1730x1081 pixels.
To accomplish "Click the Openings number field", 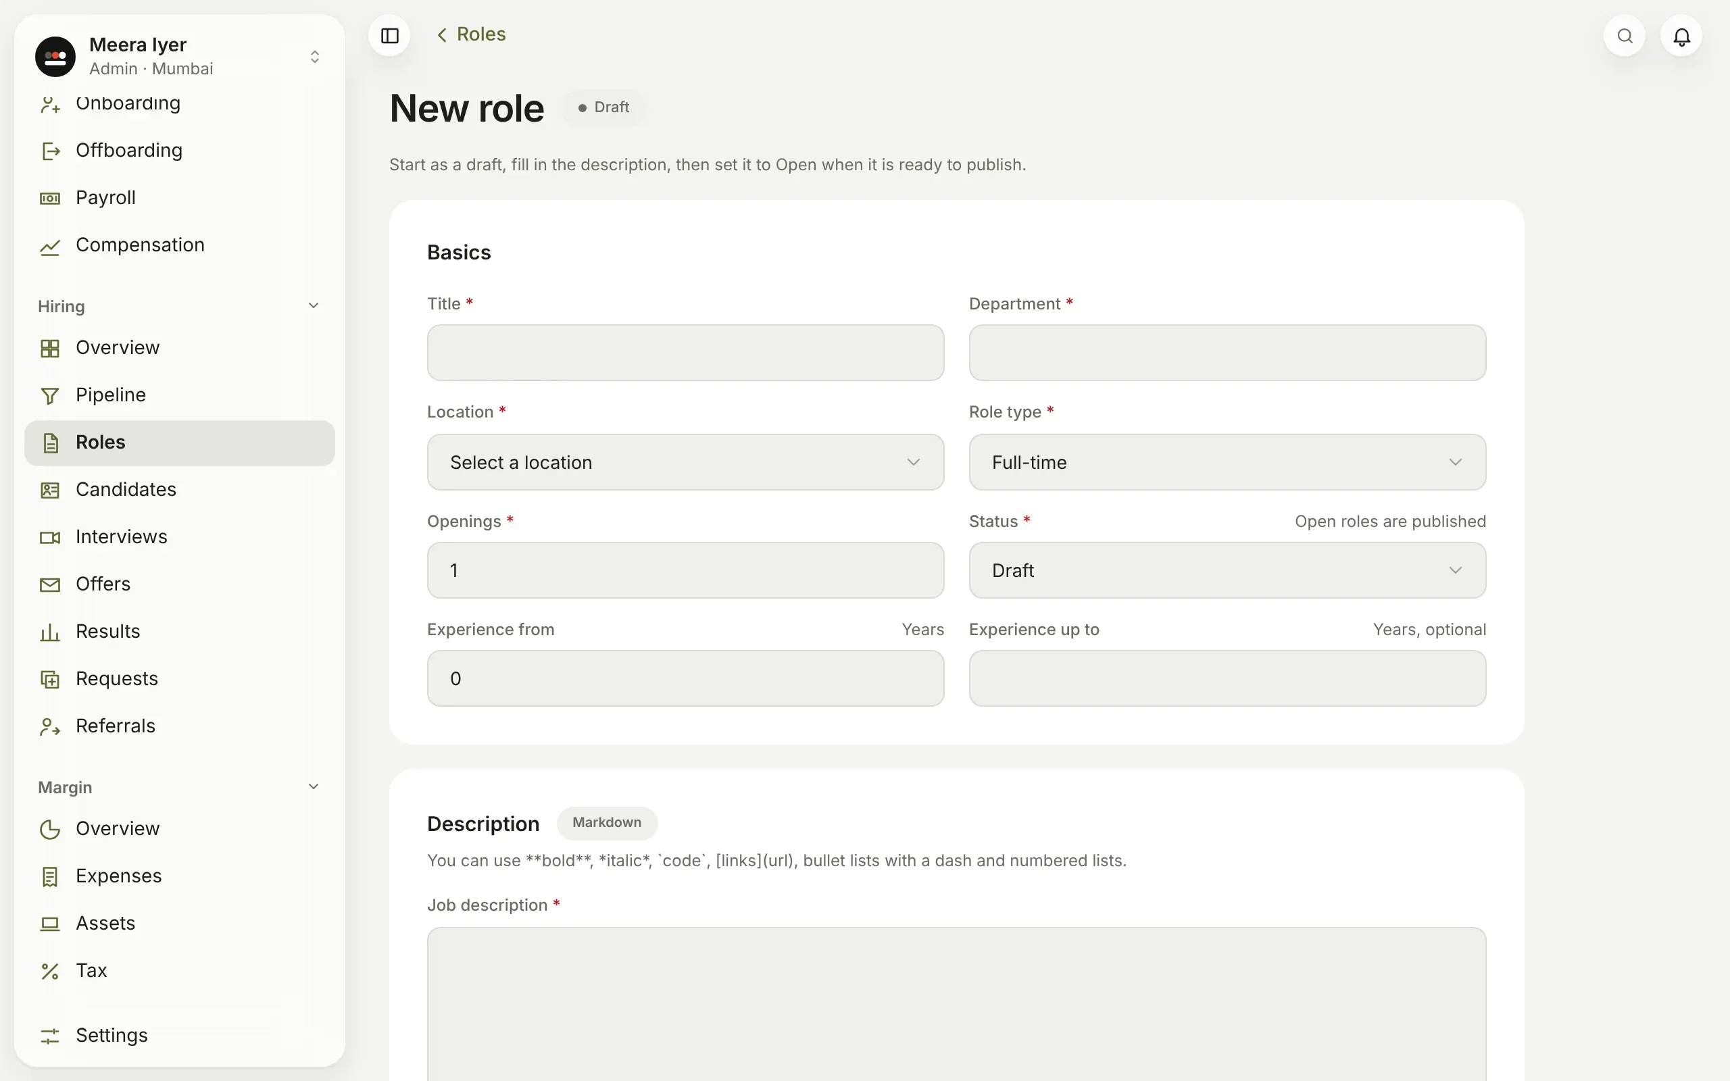I will tap(685, 570).
